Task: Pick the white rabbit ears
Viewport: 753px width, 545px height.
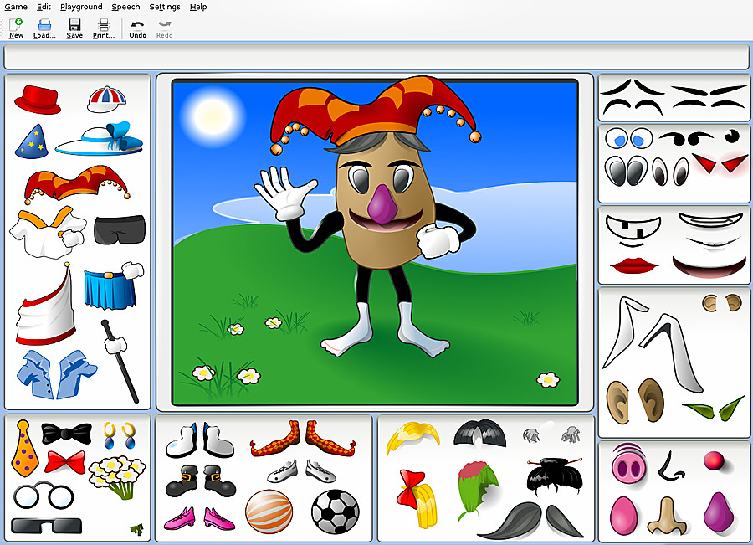Action: 653,345
